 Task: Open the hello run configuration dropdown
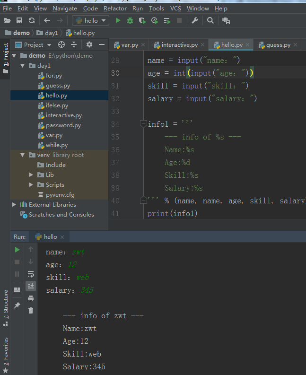click(91, 20)
